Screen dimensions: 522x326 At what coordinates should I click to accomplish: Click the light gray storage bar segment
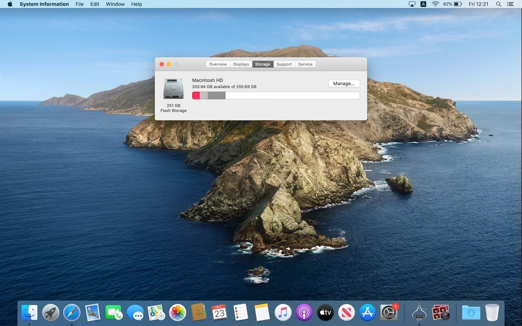tap(204, 96)
